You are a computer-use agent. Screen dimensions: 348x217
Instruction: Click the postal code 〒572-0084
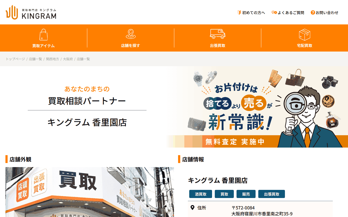click(x=243, y=208)
